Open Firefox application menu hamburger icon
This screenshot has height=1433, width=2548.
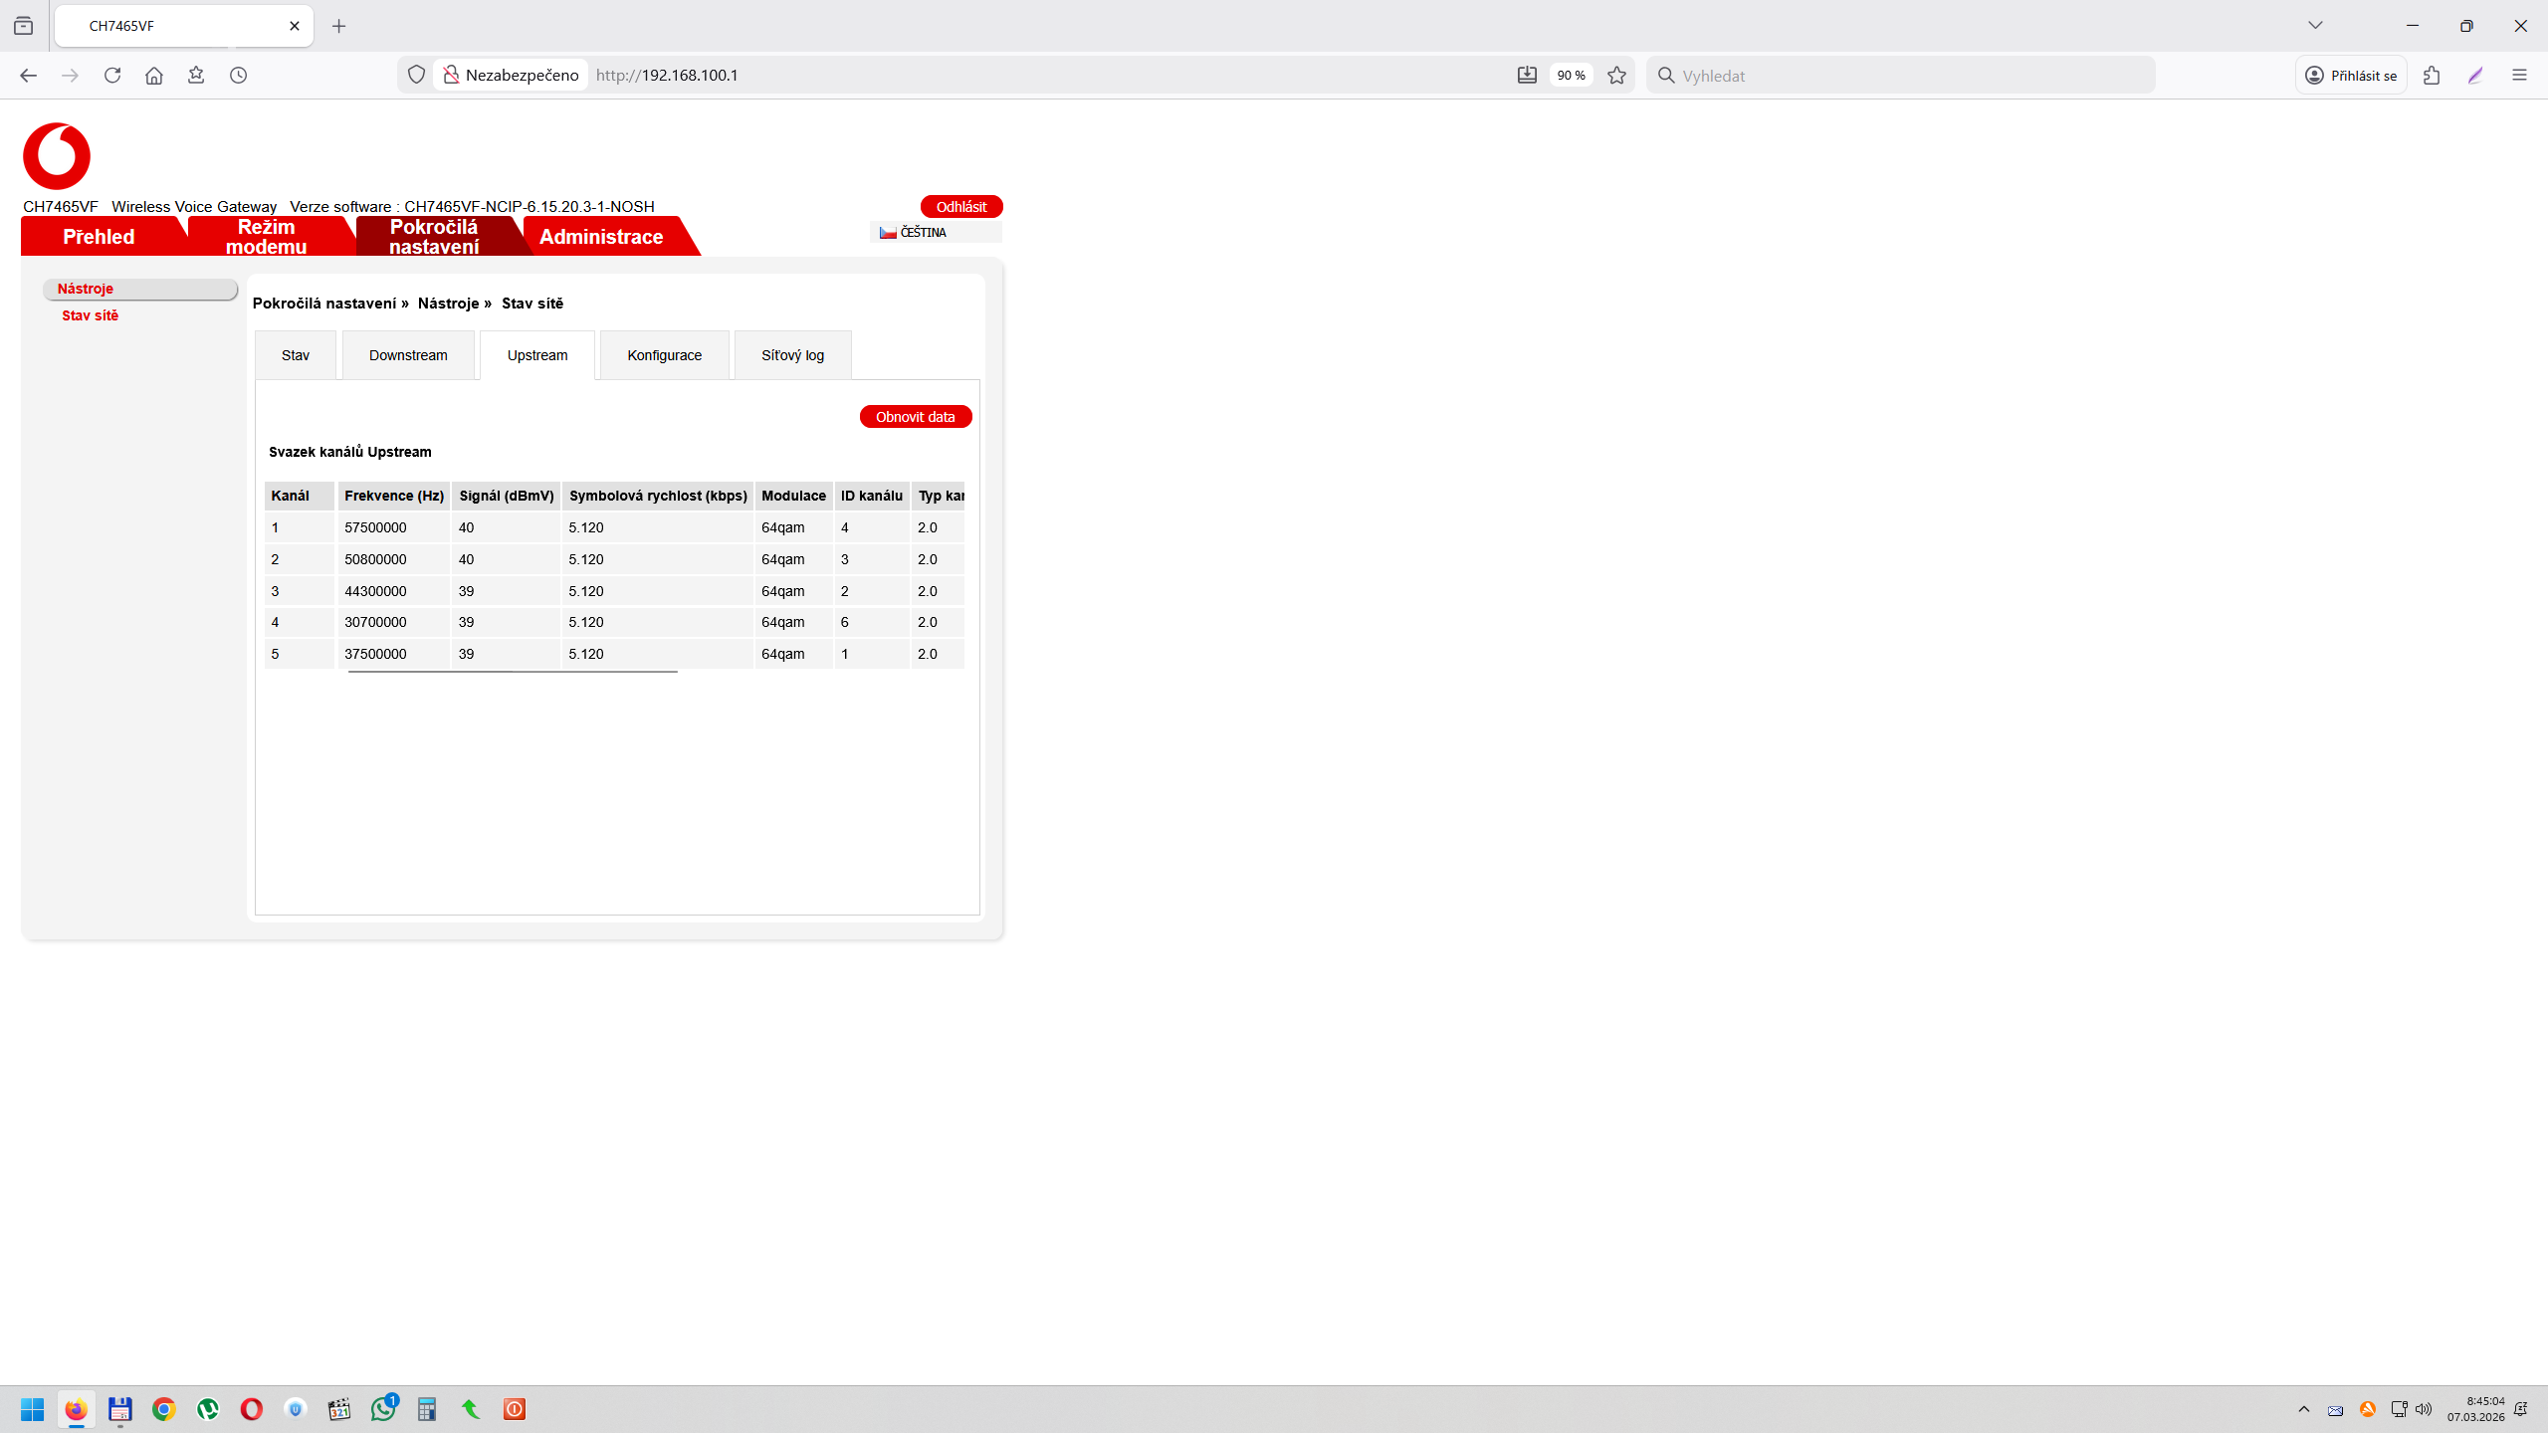[2519, 76]
